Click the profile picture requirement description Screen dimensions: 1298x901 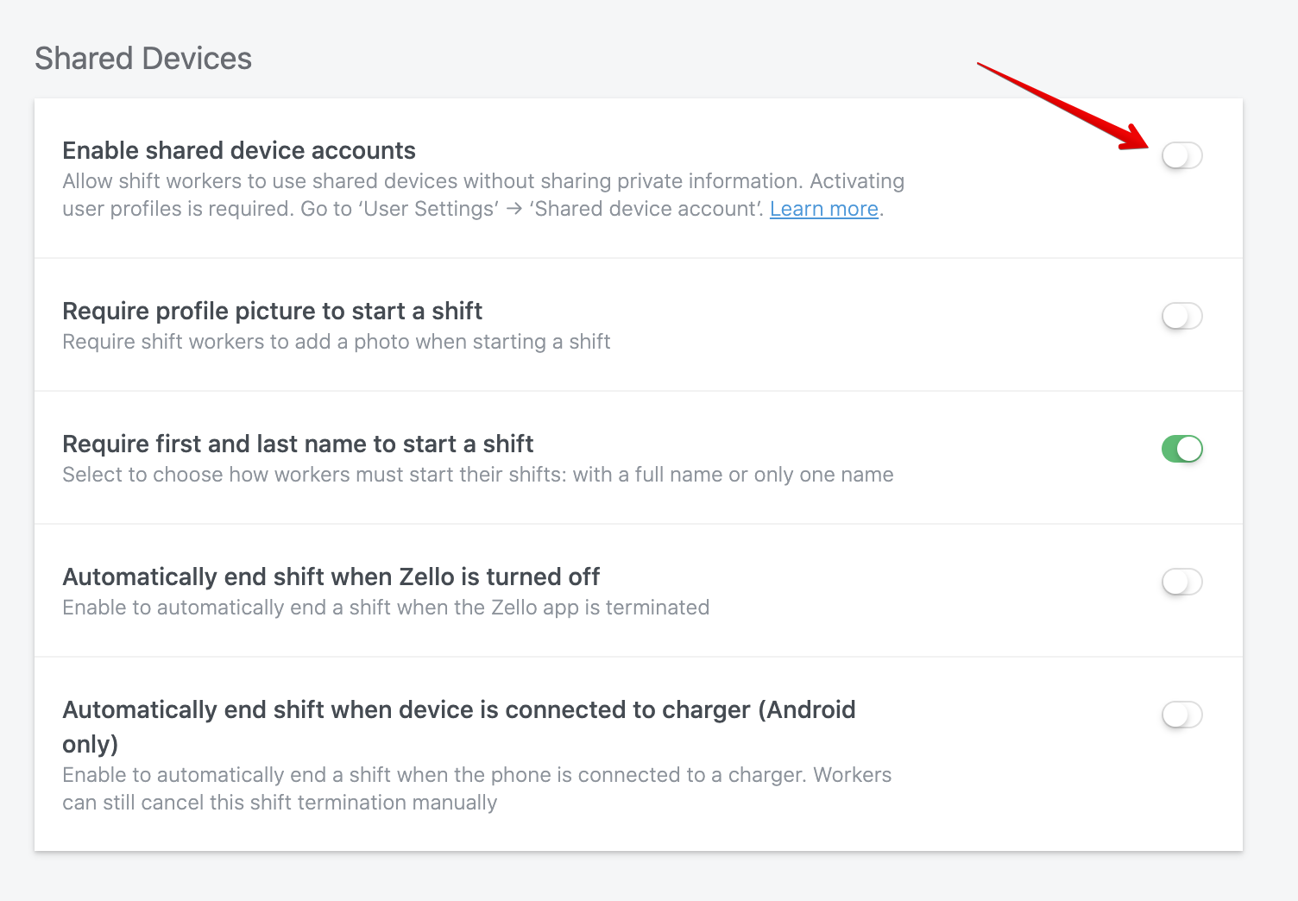336,341
